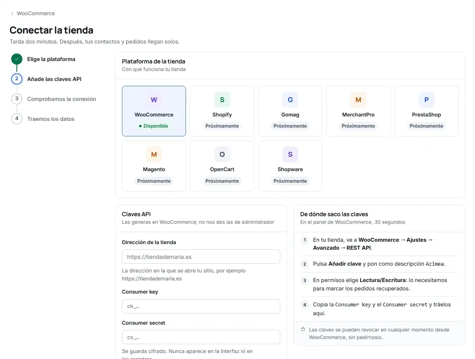Click the step 2 circle indicator
475x359 pixels.
[x=17, y=79]
